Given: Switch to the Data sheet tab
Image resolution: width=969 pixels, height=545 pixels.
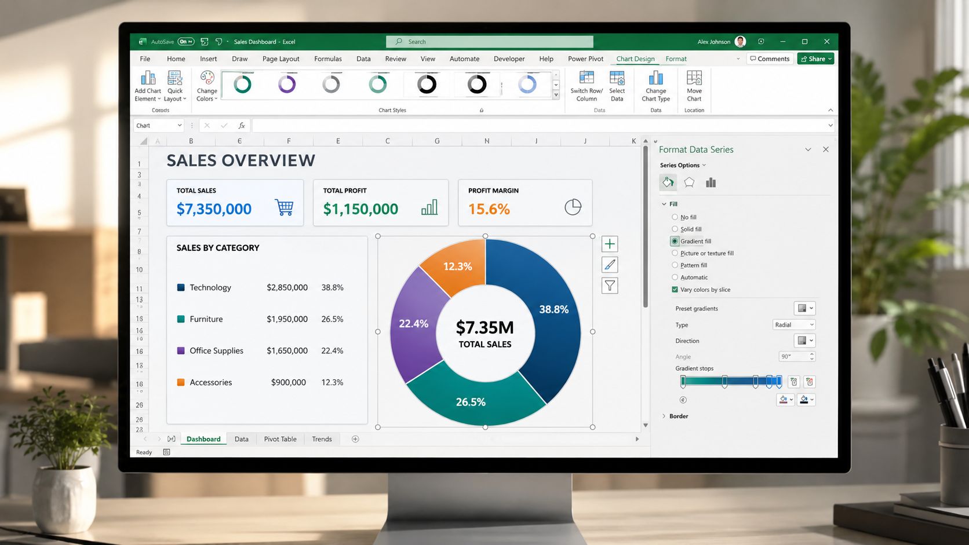Looking at the screenshot, I should (242, 439).
